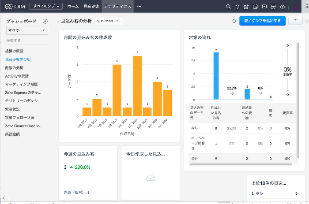Open the 商談の分析 dashboard link

point(14,67)
